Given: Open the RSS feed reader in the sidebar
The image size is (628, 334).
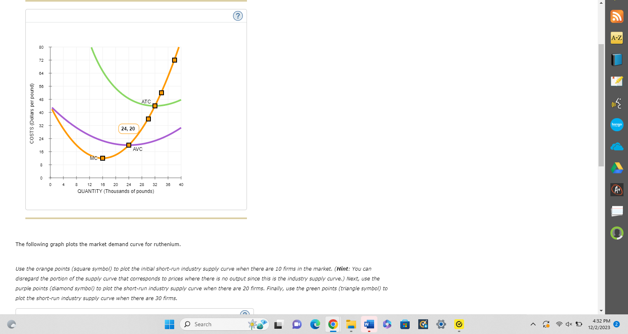Looking at the screenshot, I should (617, 16).
